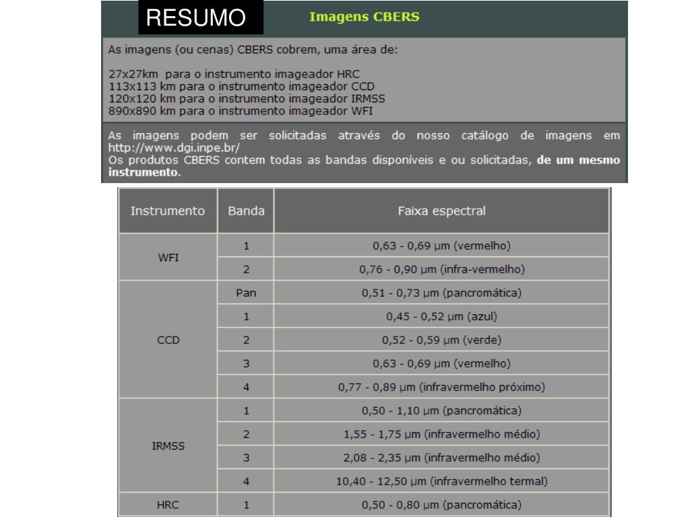This screenshot has width=690, height=517.
Task: Click 0,63 - 0,69 µm (vermelho) in WFI row
Action: (x=441, y=245)
